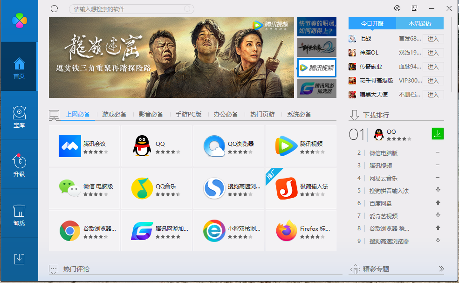This screenshot has width=459, height=283.
Task: Select the 热门页游 category tab
Action: pos(262,114)
